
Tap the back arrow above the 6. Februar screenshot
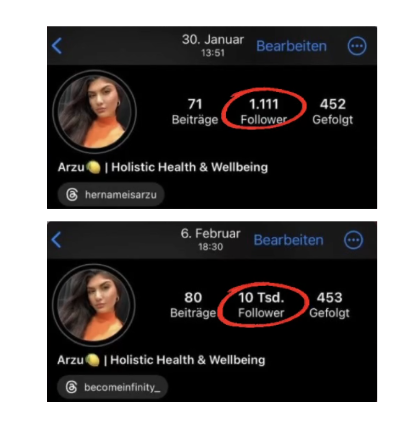[57, 240]
